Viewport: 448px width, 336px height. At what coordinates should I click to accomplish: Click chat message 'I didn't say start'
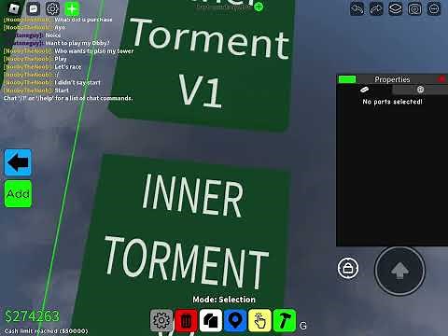tap(77, 82)
